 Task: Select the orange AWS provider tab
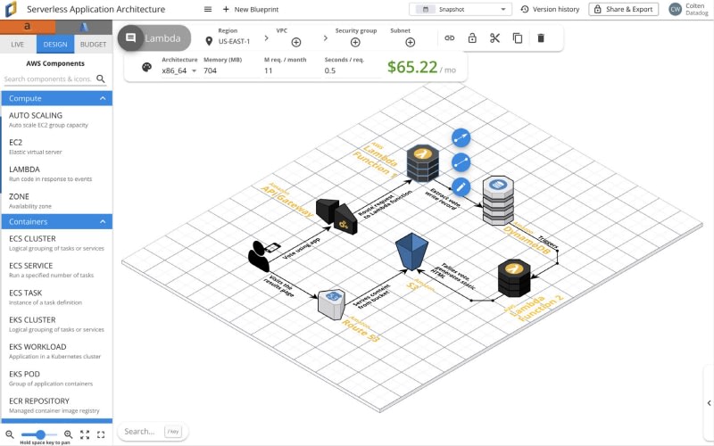click(x=28, y=27)
